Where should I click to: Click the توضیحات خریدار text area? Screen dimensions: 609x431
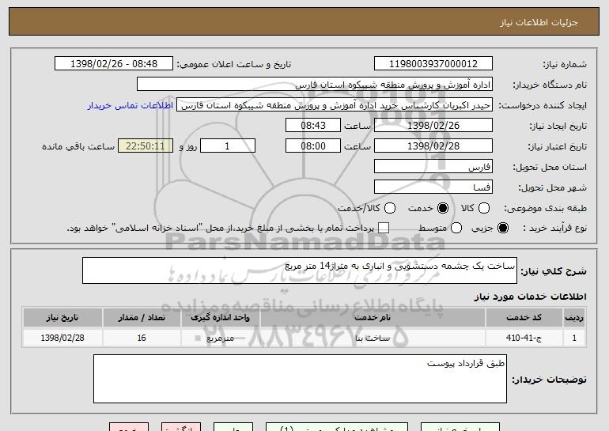tap(300, 379)
